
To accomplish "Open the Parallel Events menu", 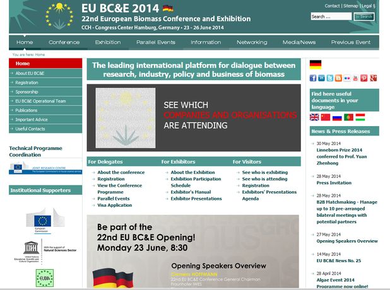I will click(x=156, y=42).
